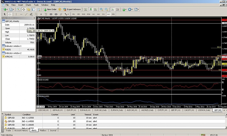Switch timeframe to D1
Screen dimensions: 227x136
(x=104, y=14)
